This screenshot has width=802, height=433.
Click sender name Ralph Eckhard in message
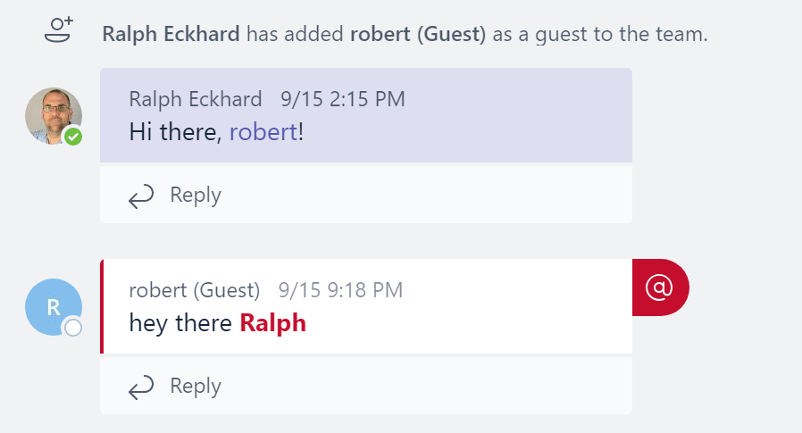point(196,99)
